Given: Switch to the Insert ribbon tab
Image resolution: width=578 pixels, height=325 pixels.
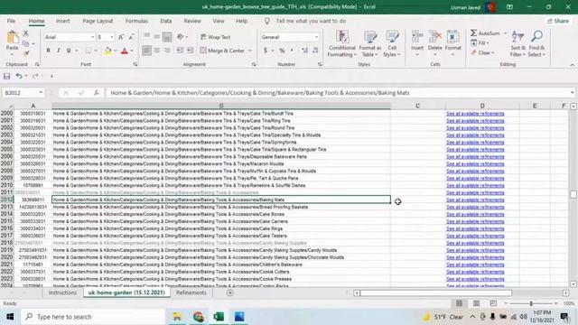Looking at the screenshot, I should point(62,21).
